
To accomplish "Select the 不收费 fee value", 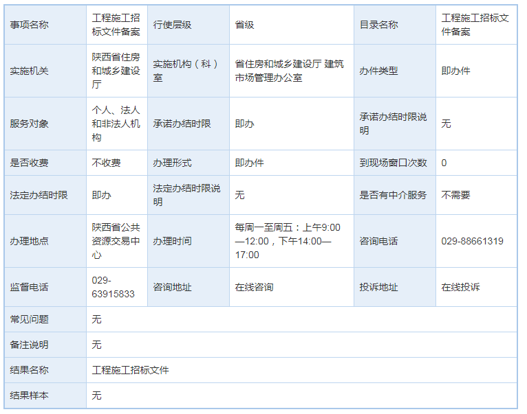I will (106, 163).
